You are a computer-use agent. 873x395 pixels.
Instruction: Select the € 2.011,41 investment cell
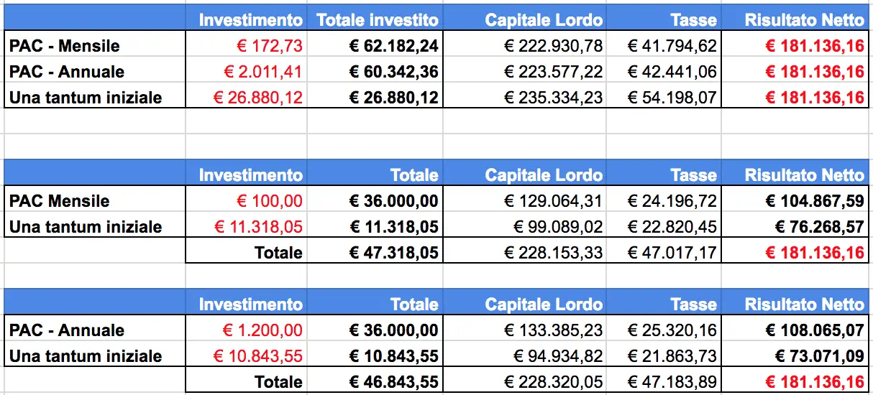coord(246,72)
